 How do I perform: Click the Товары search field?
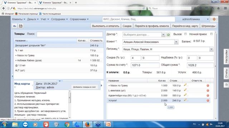[70, 34]
